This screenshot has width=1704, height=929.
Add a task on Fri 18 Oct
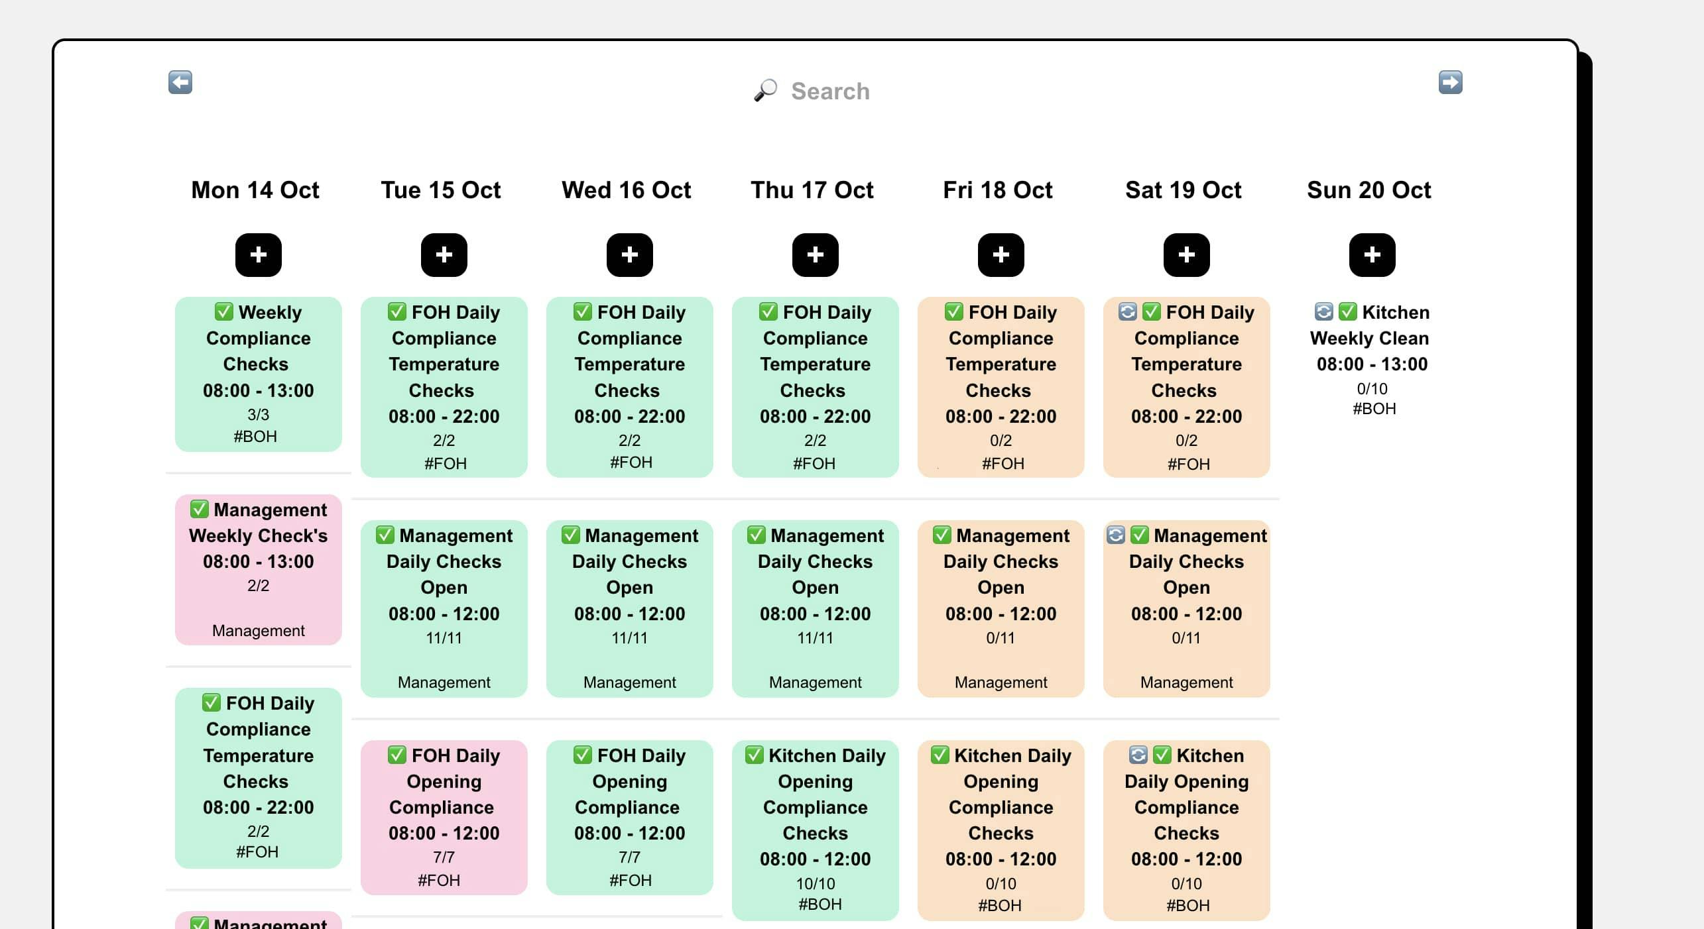(x=1001, y=255)
